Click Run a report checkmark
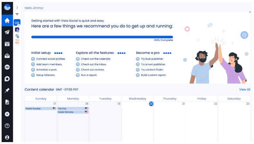The width and height of the screenshot is (254, 144). (x=78, y=75)
